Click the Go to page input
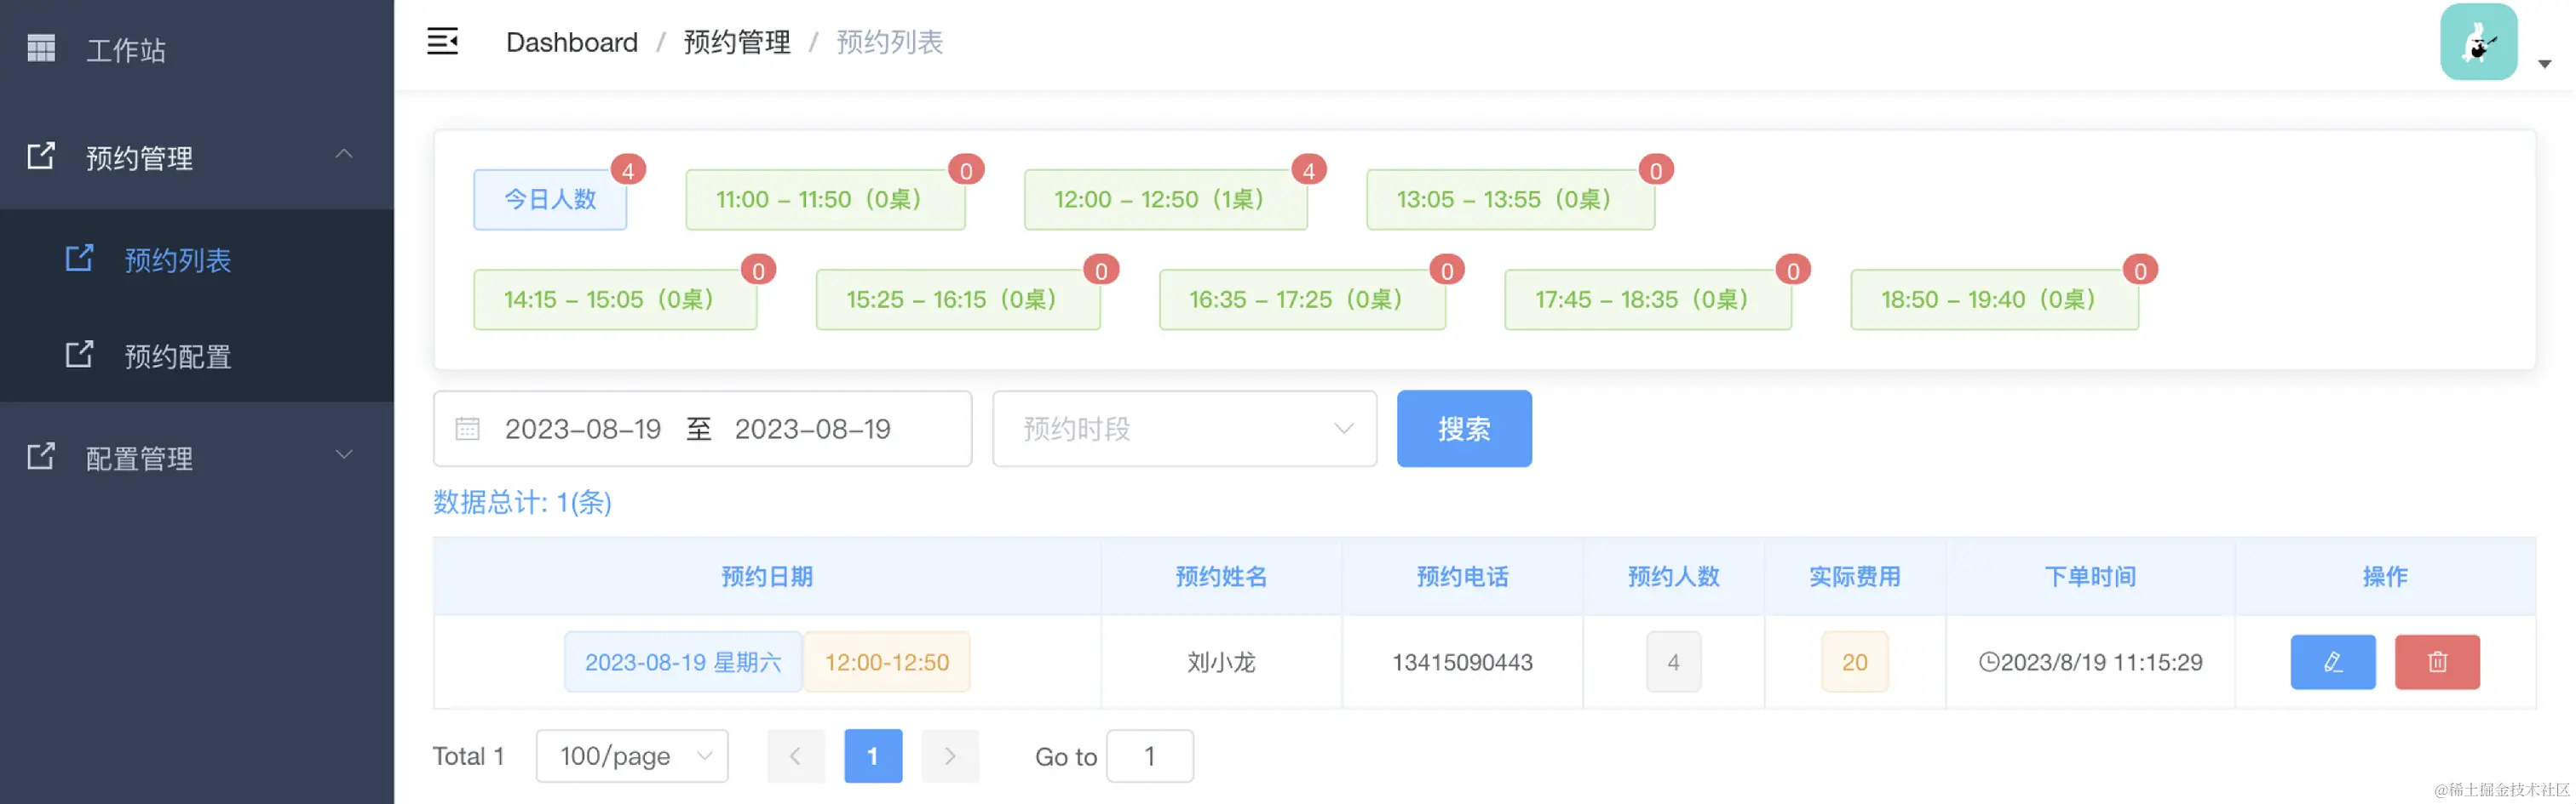 pyautogui.click(x=1149, y=756)
